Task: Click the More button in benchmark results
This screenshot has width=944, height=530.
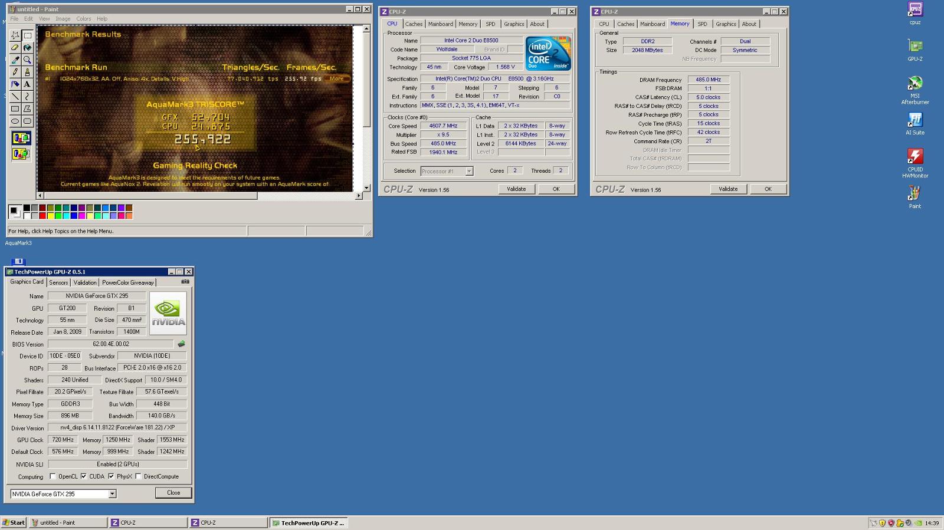Action: coord(337,78)
